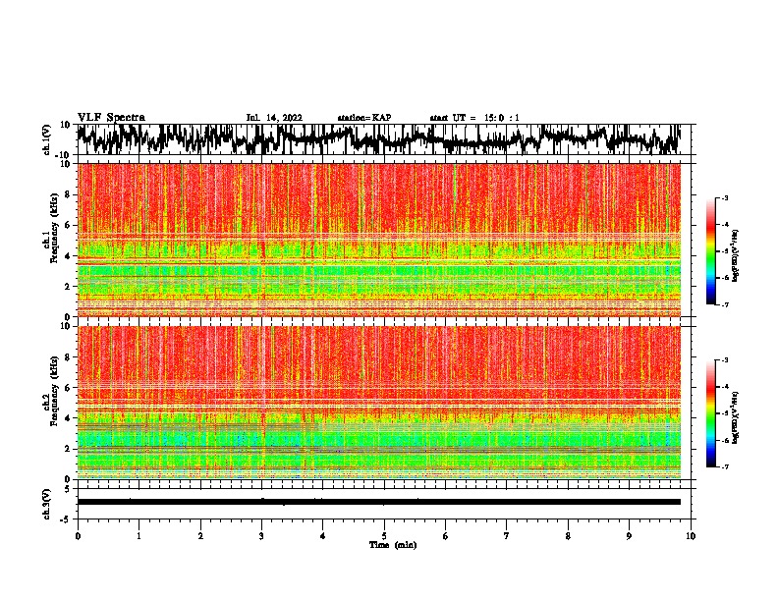Click inside the ch.1 spectrogram panel
Viewport: 778px width, 601px height.
click(x=378, y=240)
